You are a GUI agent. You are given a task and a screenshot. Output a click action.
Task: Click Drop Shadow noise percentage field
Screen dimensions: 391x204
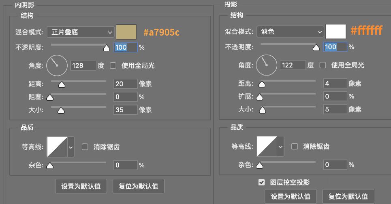click(335, 164)
